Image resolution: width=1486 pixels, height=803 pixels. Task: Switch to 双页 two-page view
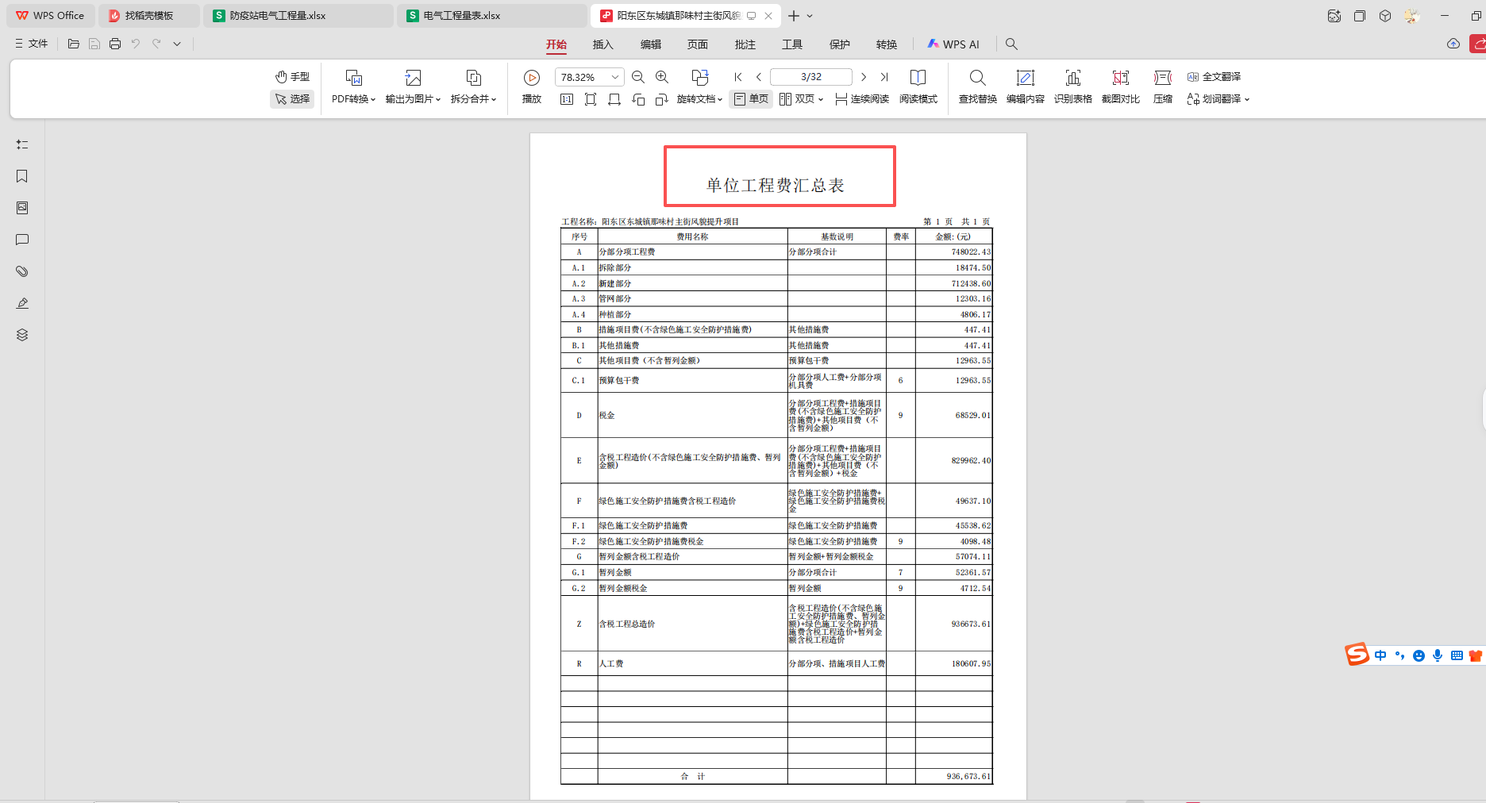tap(799, 99)
